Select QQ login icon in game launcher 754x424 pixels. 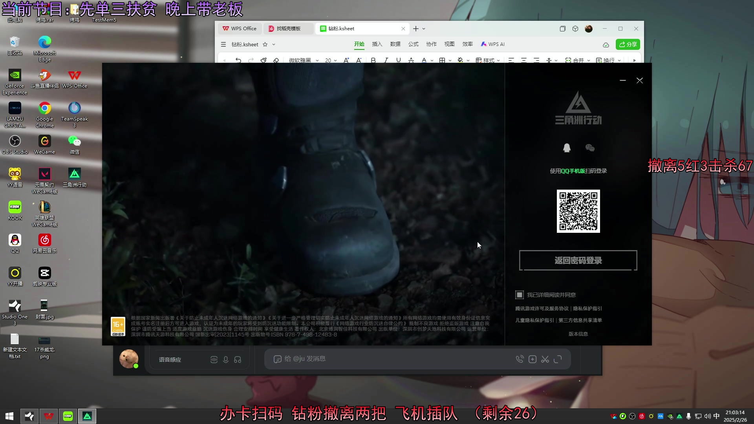[x=567, y=148]
